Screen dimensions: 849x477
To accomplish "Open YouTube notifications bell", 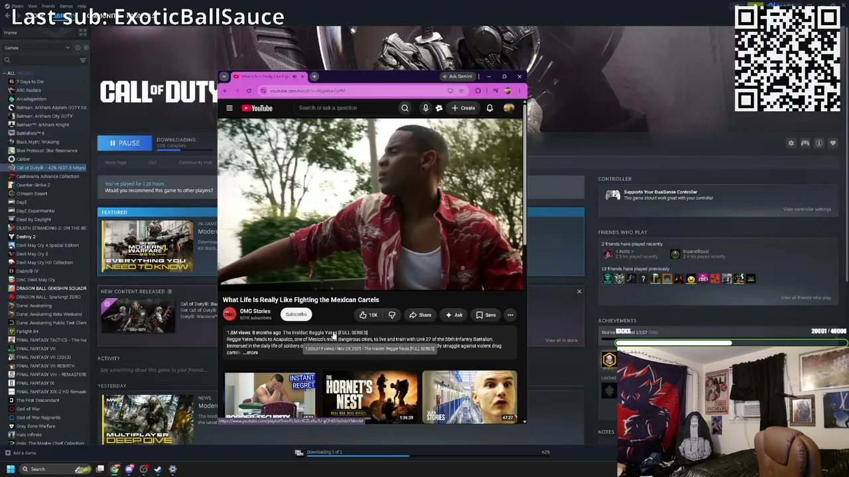I will click(490, 108).
